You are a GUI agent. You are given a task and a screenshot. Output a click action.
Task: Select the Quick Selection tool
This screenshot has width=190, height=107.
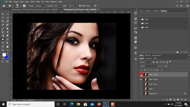[x=7, y=18]
